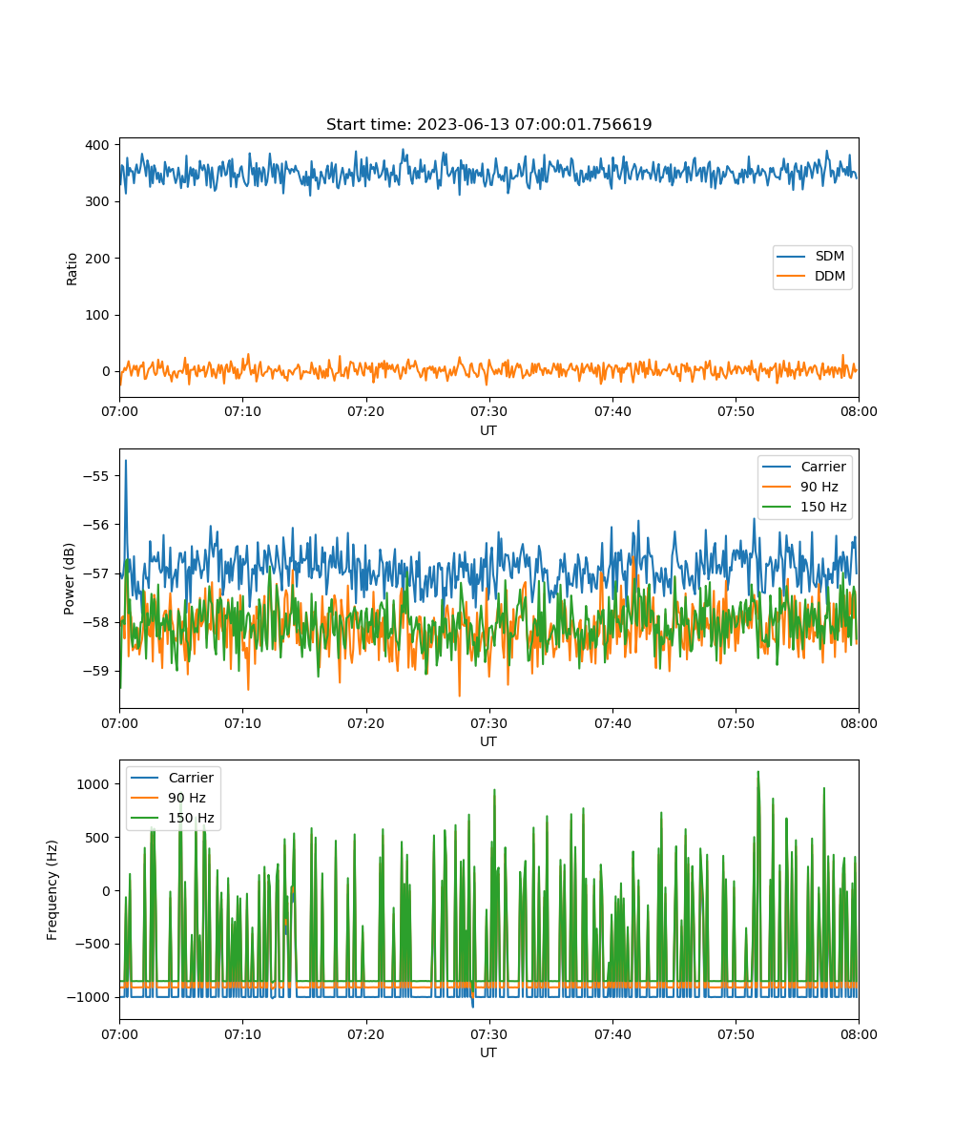
Task: Click the 'Frequency (Hz)' y-axis label
Action: [52, 890]
